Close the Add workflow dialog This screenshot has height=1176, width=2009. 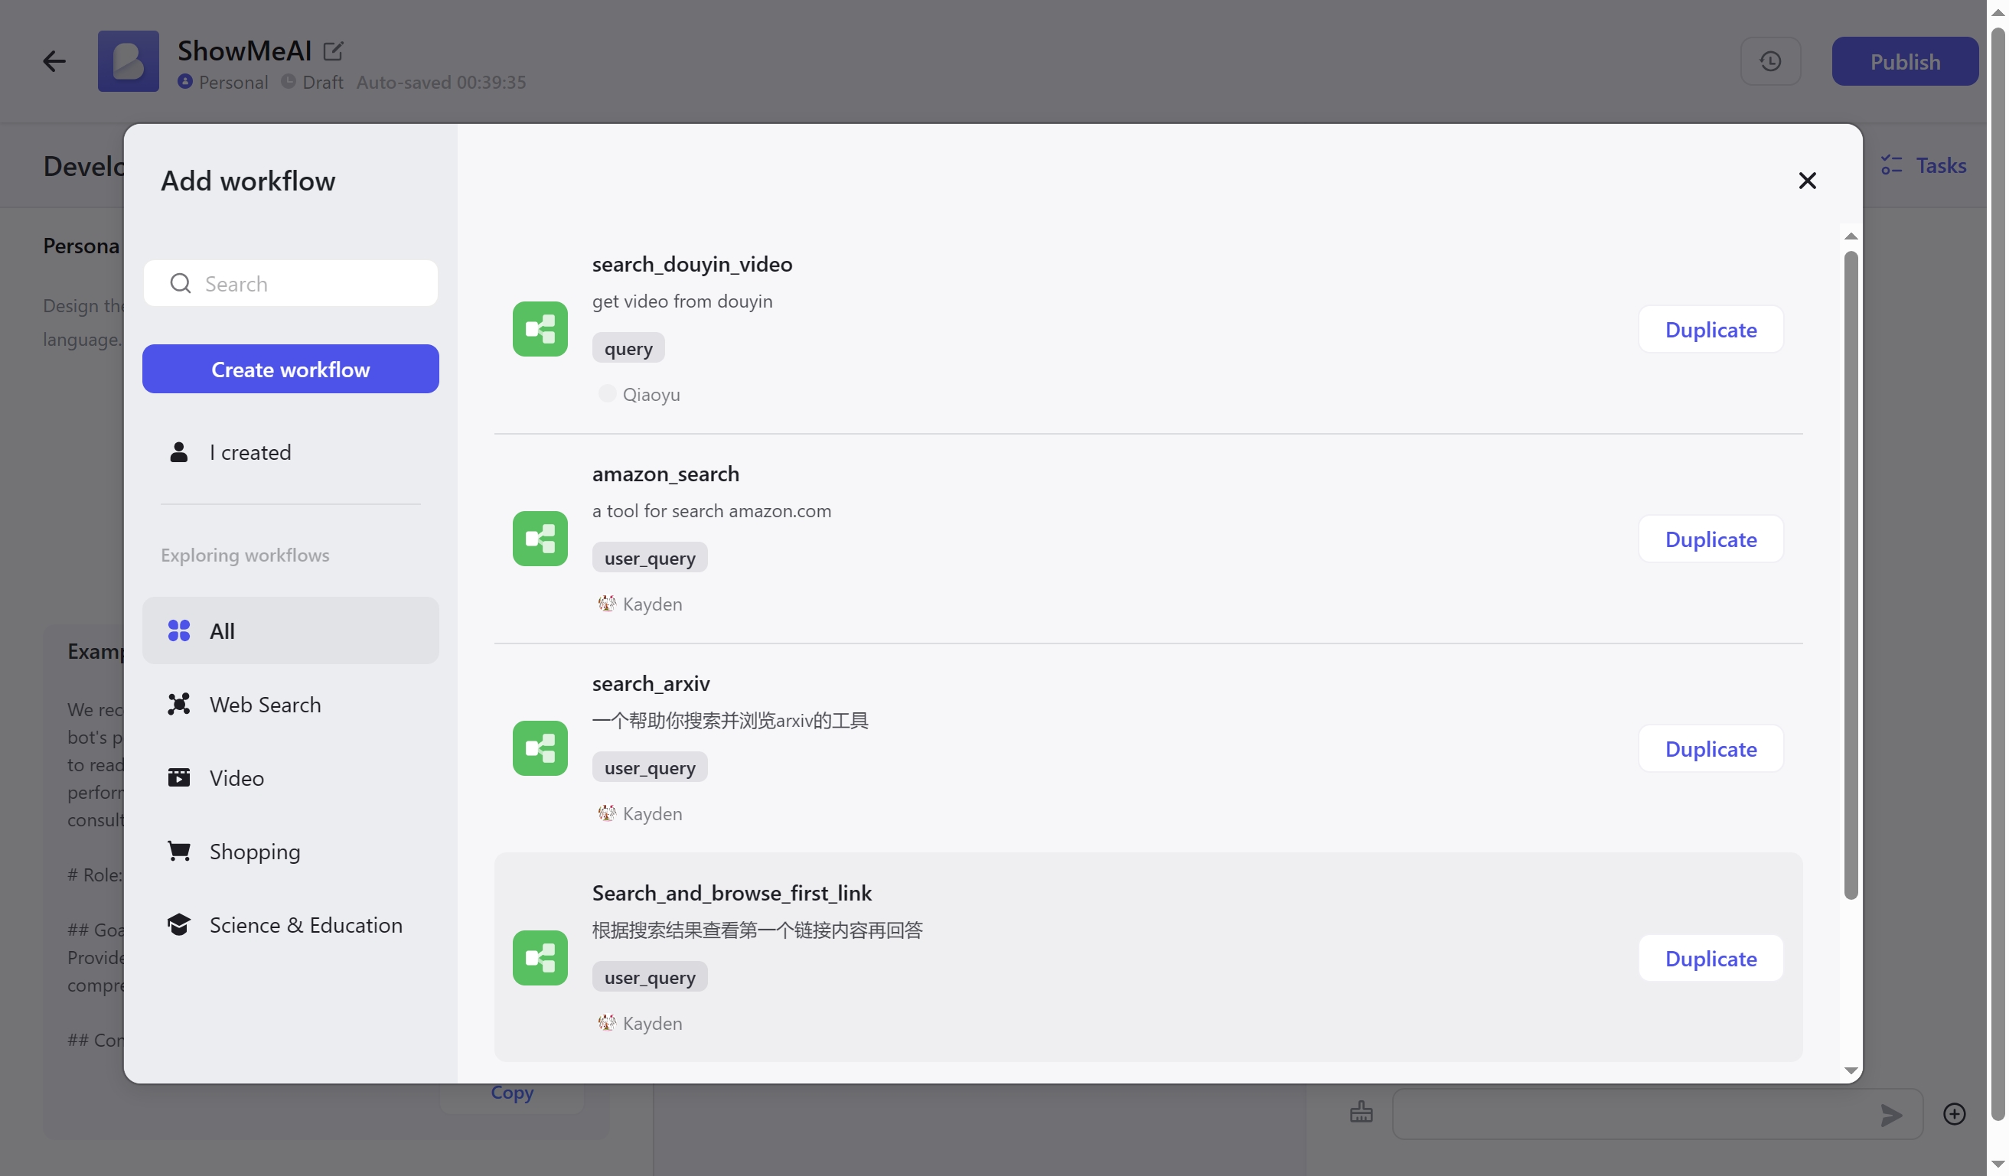(1806, 180)
